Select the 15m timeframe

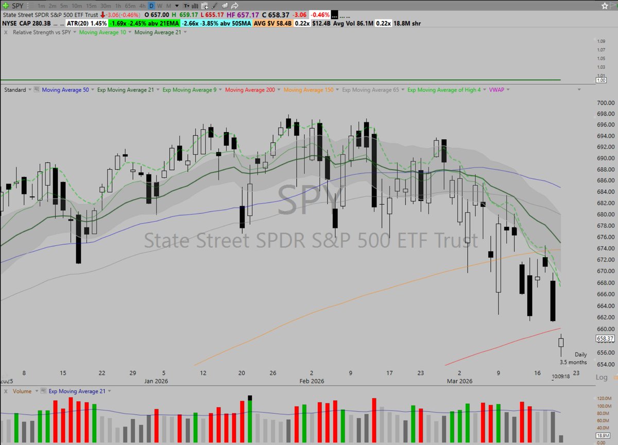pos(91,6)
